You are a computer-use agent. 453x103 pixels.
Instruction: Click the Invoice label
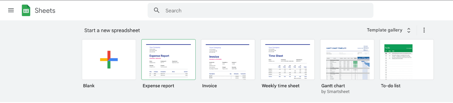pos(210,86)
